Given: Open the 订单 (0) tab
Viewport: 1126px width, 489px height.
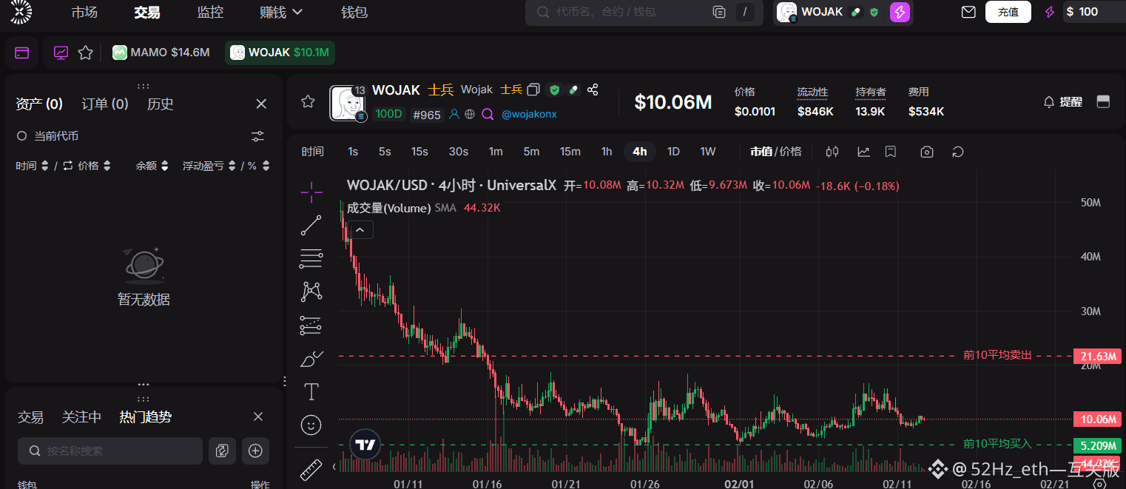Looking at the screenshot, I should pos(105,104).
